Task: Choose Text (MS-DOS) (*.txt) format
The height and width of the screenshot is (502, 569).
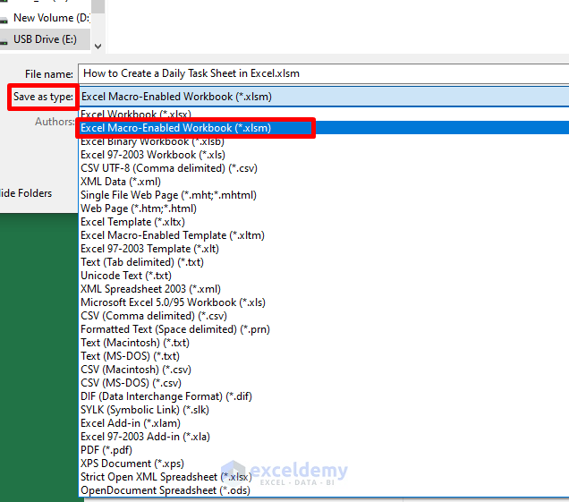Action: pyautogui.click(x=324, y=356)
